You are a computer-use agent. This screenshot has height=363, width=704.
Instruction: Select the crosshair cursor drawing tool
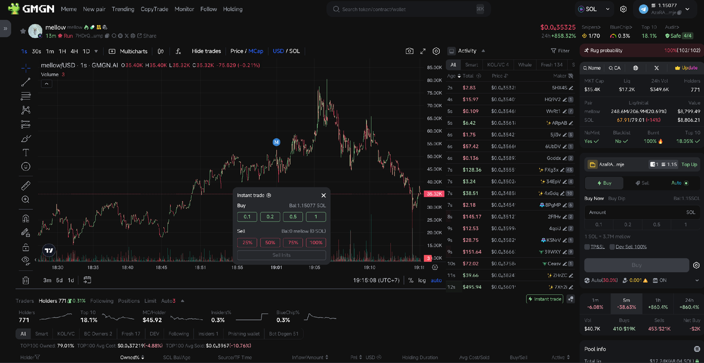point(26,68)
